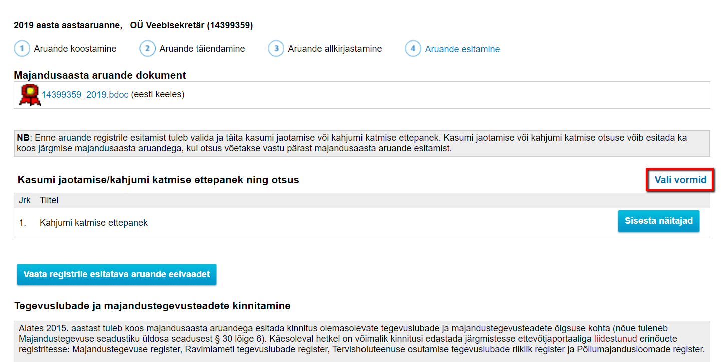Go to Aruande täiendamine step
Viewport: 725px width, 362px height.
pos(202,49)
